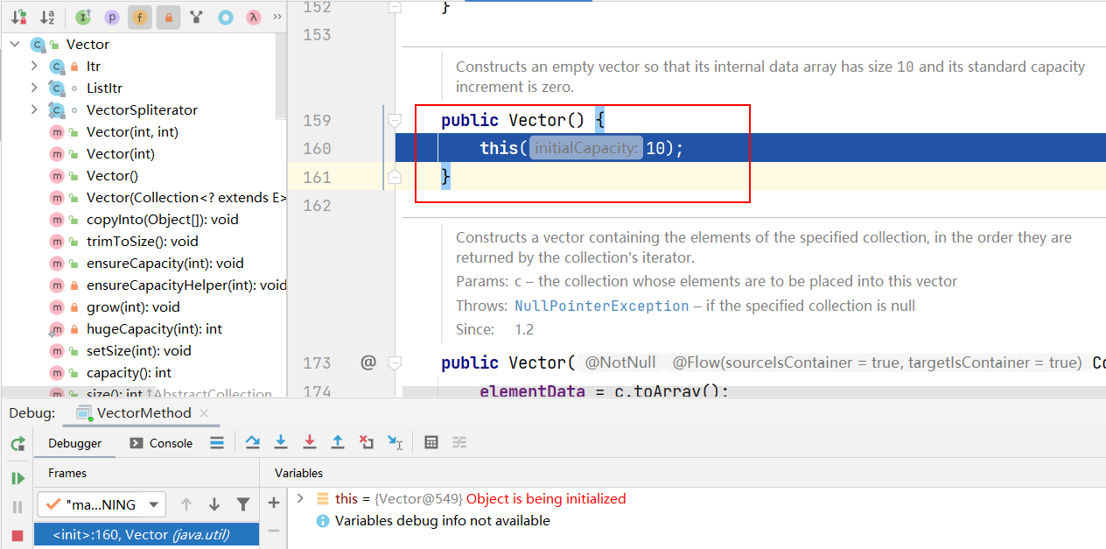Expand the 'this' variable node
The image size is (1106, 549).
click(300, 498)
